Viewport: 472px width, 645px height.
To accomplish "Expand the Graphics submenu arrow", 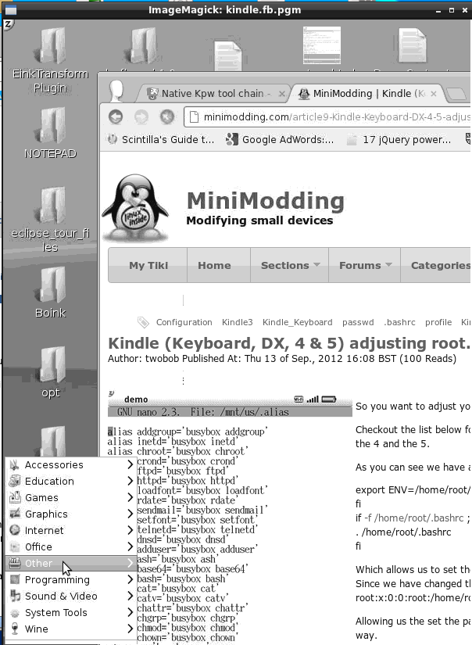I will 130,514.
